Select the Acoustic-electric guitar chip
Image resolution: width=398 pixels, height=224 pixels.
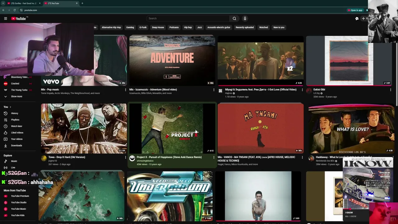point(219,27)
